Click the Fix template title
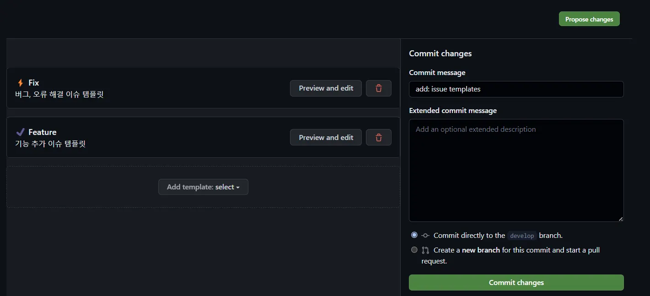650x296 pixels. pyautogui.click(x=34, y=83)
